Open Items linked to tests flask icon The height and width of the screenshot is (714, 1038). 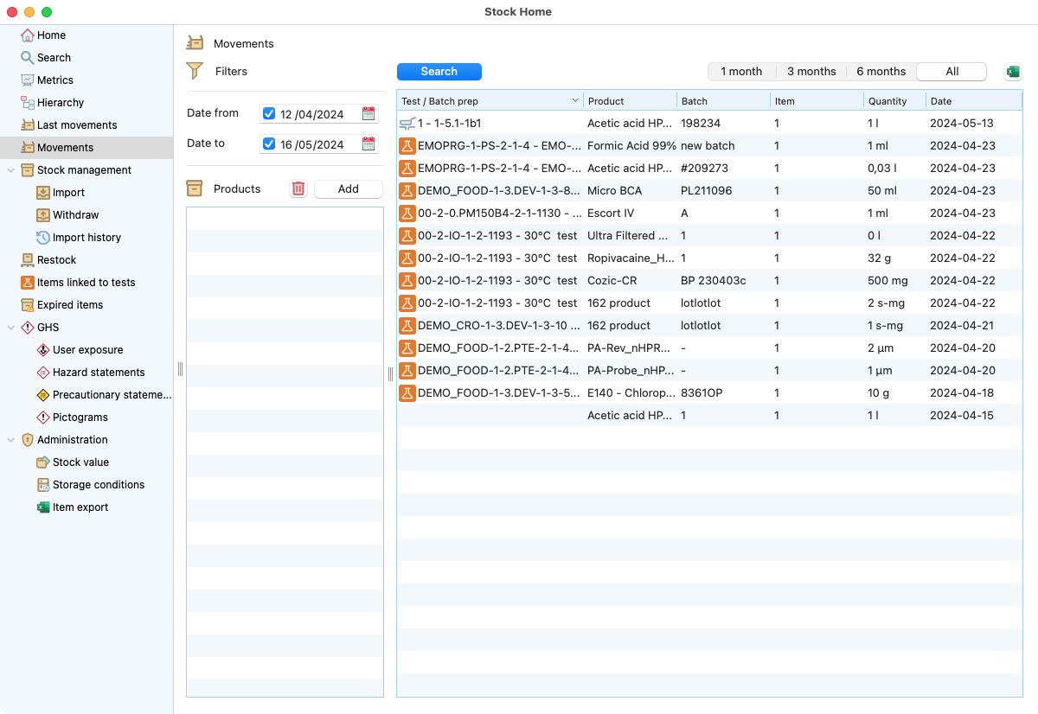click(28, 283)
